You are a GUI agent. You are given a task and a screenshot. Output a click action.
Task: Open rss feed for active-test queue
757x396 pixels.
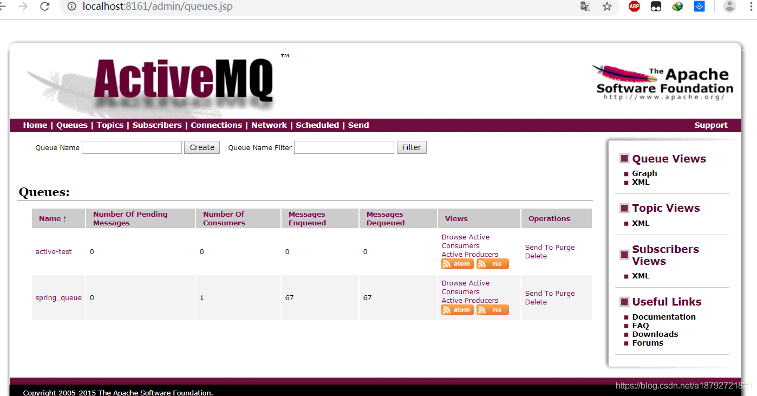pos(492,264)
